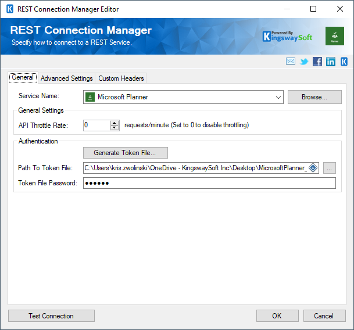354x330 pixels.
Task: Expand the Service Name dropdown arrow
Action: click(278, 97)
